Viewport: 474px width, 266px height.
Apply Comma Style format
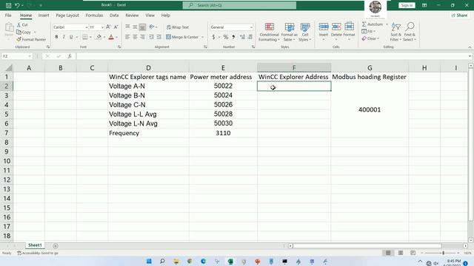click(x=233, y=37)
